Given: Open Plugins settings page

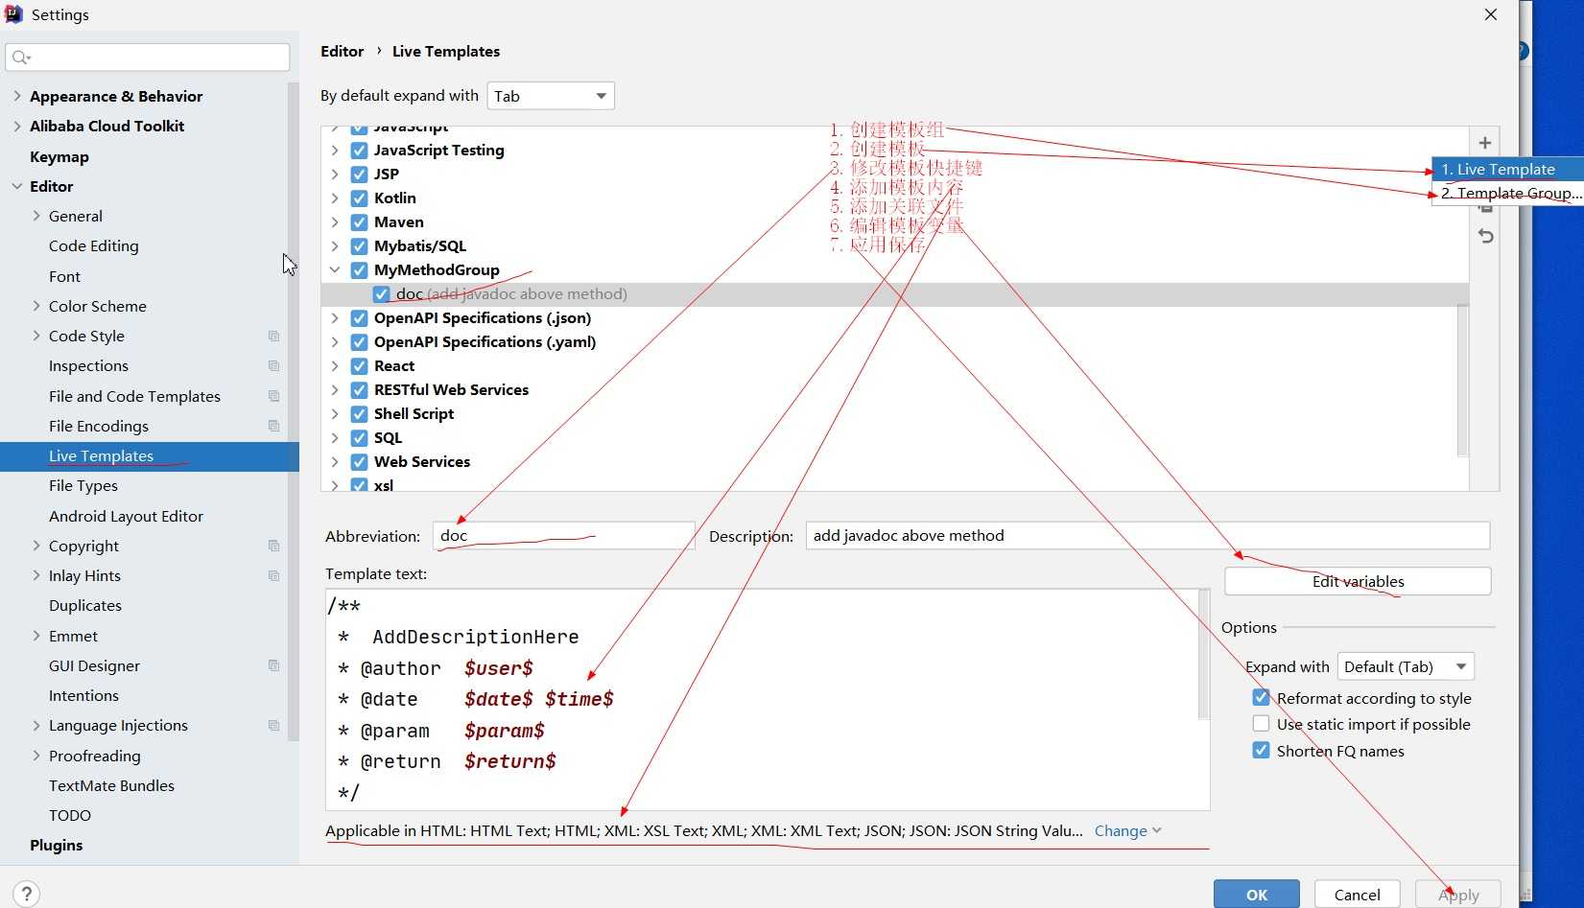Looking at the screenshot, I should pos(57,846).
